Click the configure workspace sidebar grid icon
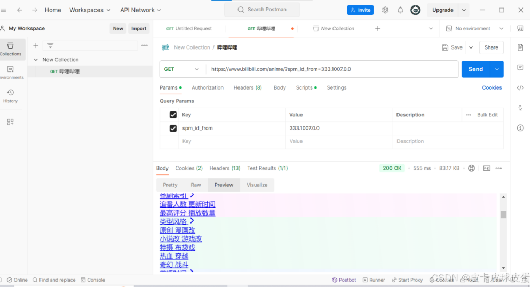Screen dimensions: 532x287 11,122
